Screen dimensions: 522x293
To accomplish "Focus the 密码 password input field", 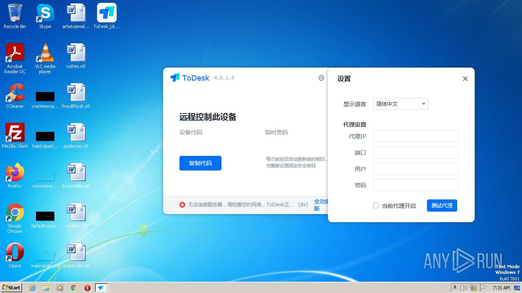I will [x=416, y=185].
